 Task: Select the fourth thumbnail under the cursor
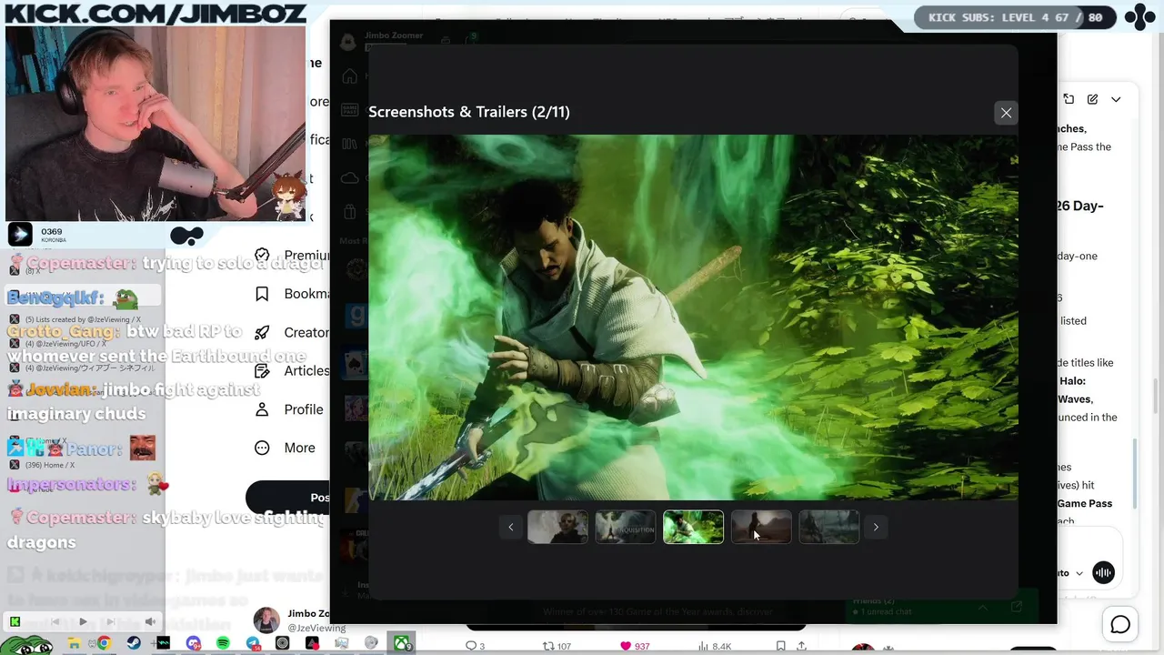[761, 527]
